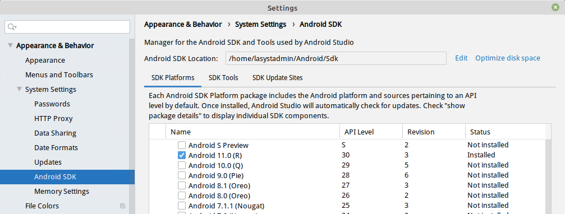Open the Date Formats settings page
Screen dimensions: 565x214
pyautogui.click(x=56, y=147)
